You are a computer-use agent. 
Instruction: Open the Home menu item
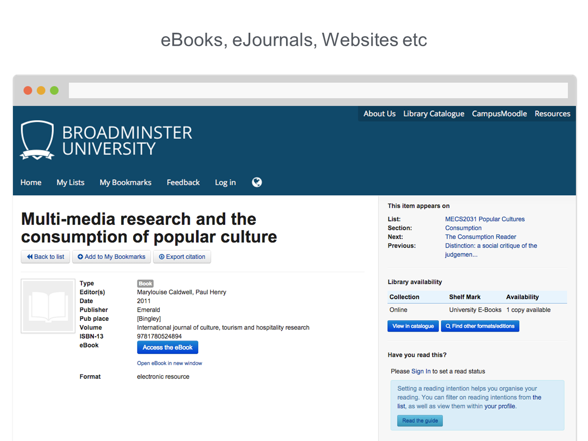[x=31, y=183]
